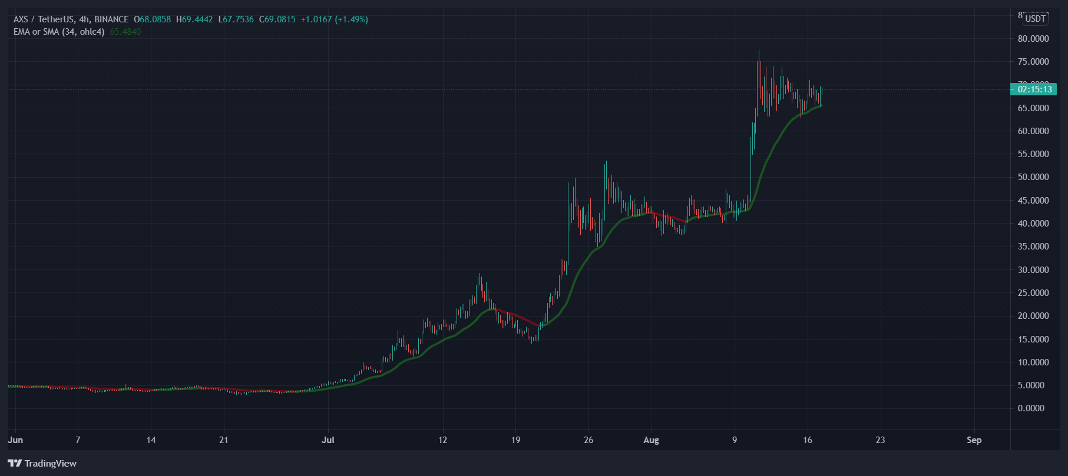The width and height of the screenshot is (1068, 476).
Task: Click the 50.0000 price axis label
Action: click(x=1033, y=177)
